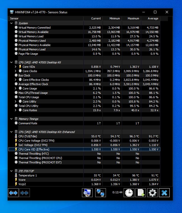Click the lightning icon beside CPU Core Voltage (SVI2 TFN)
Image resolution: width=182 pixels, height=213 pixels.
pos(16,141)
